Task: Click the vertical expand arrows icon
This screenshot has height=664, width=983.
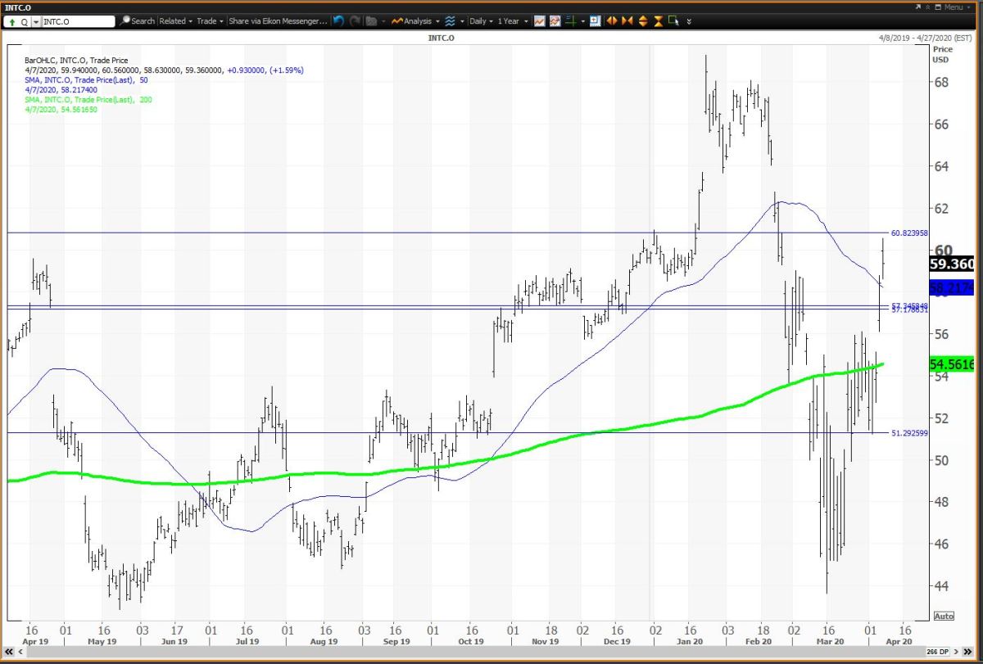Action: point(643,20)
